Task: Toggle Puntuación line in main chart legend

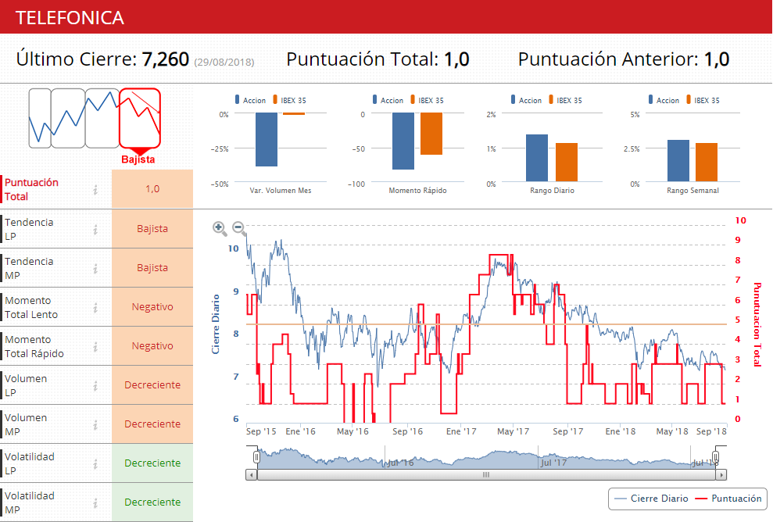Action: coord(728,499)
